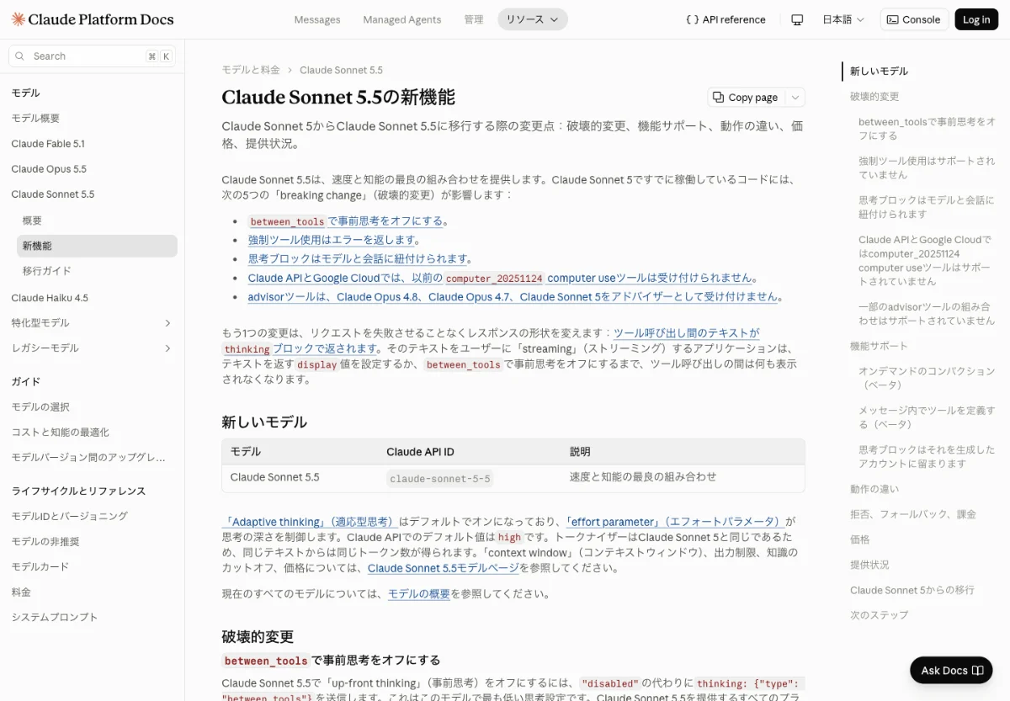Click the Copy page button

[x=745, y=98]
